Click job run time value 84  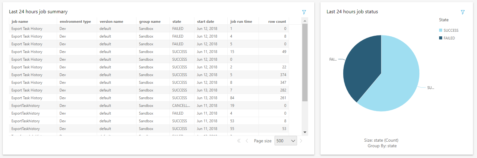[232, 98]
